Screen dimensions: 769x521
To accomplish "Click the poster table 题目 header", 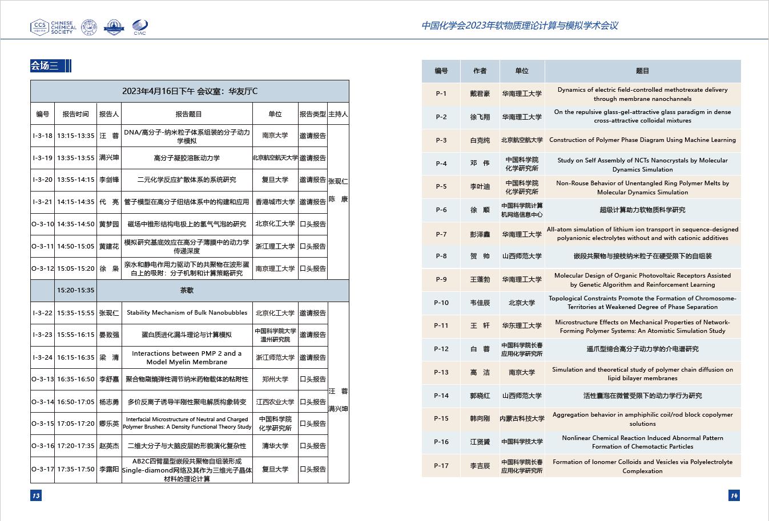I will coord(642,71).
